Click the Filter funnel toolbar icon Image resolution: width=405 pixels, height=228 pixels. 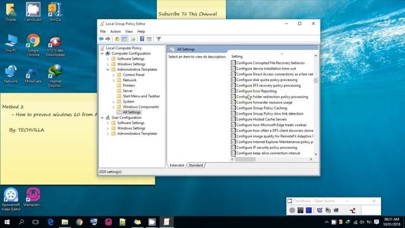click(158, 39)
